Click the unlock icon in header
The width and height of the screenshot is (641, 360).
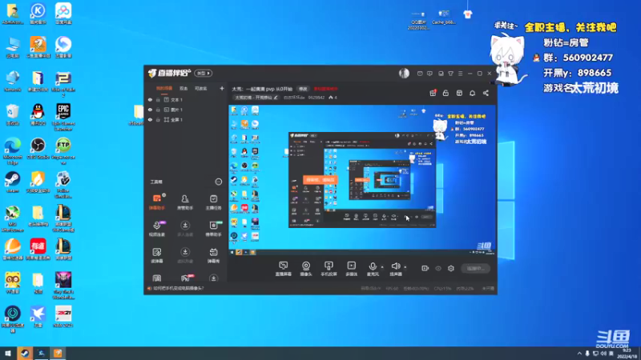coord(446,93)
